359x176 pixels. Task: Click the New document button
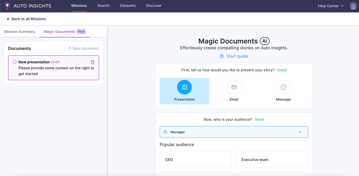click(x=84, y=48)
